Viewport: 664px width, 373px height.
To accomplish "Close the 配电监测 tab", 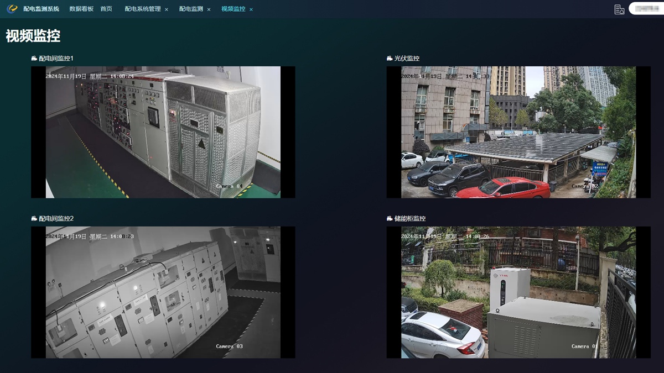I will point(209,9).
